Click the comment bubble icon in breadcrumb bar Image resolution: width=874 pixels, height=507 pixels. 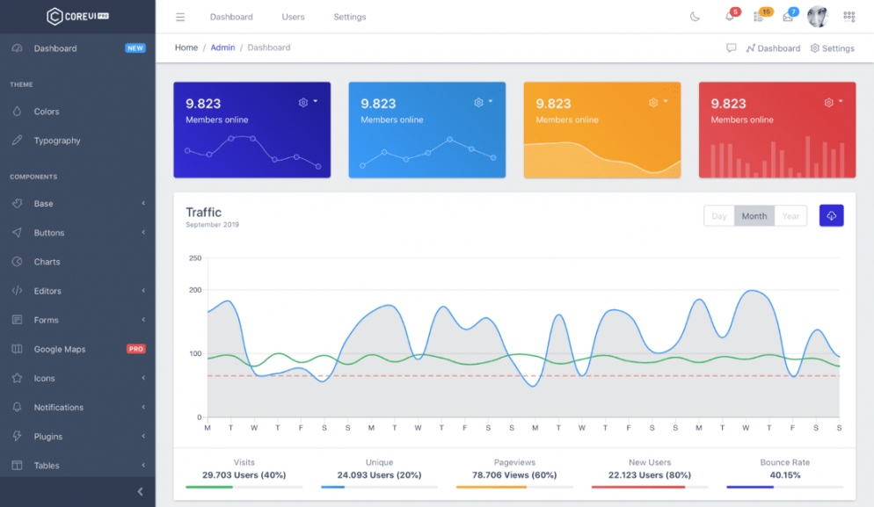coord(731,48)
